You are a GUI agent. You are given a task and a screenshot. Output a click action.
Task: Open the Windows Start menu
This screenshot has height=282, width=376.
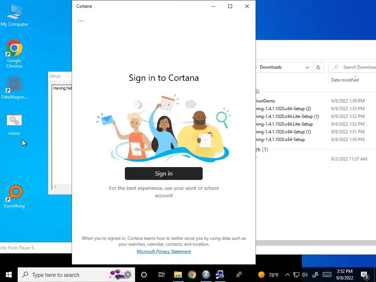[9, 275]
